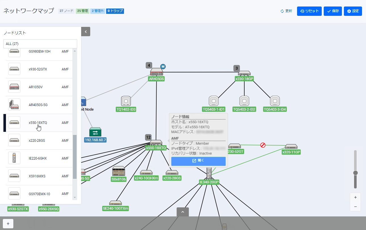The width and height of the screenshot is (366, 230).
Task: Click the 開く button in node popup
Action: coord(198,161)
